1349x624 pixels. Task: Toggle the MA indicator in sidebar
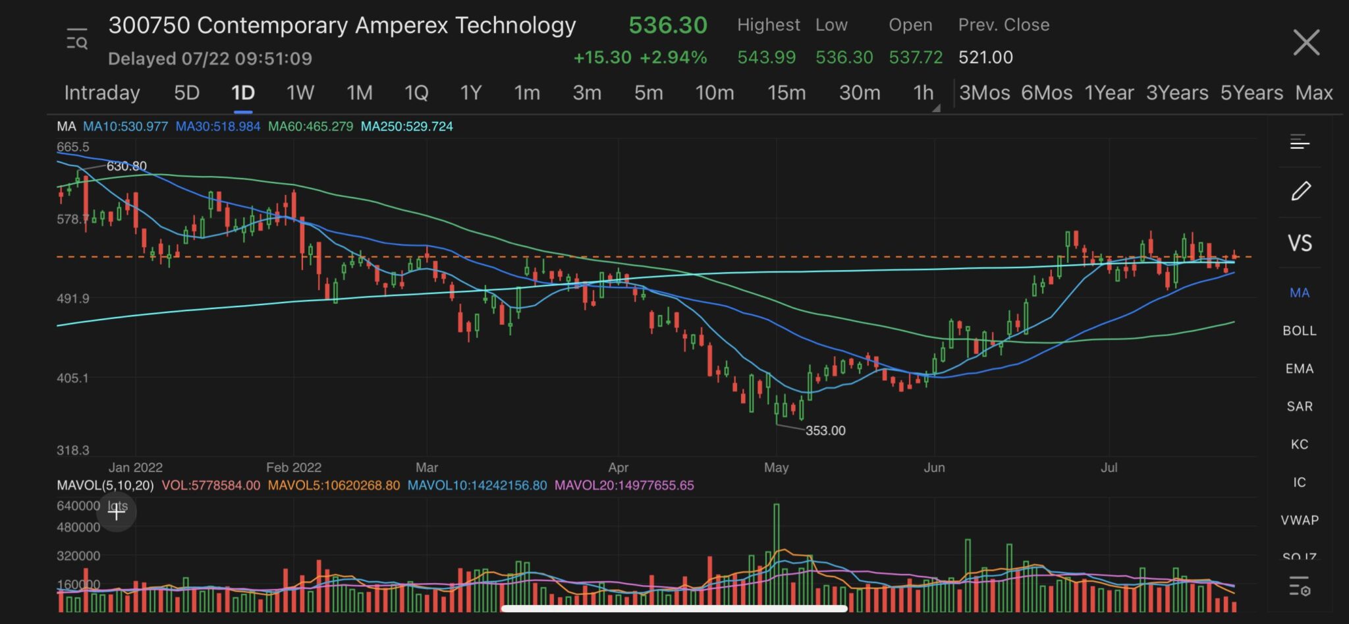tap(1300, 293)
